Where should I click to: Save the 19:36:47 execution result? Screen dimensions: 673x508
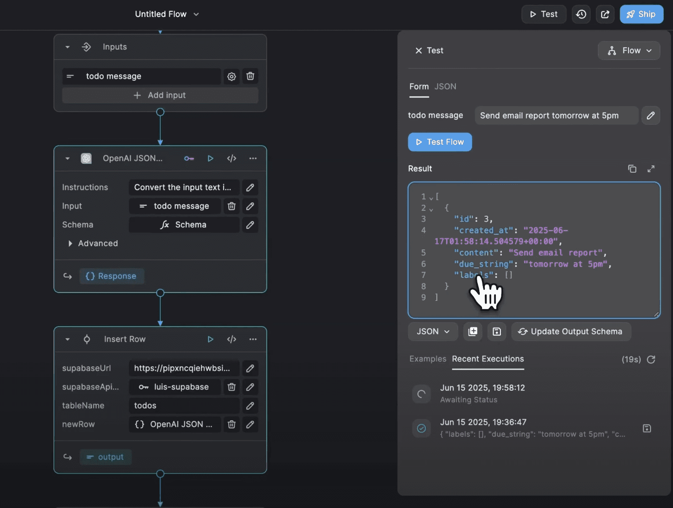pyautogui.click(x=647, y=429)
